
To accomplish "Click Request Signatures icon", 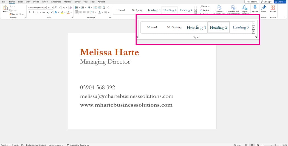I will pos(245,10).
